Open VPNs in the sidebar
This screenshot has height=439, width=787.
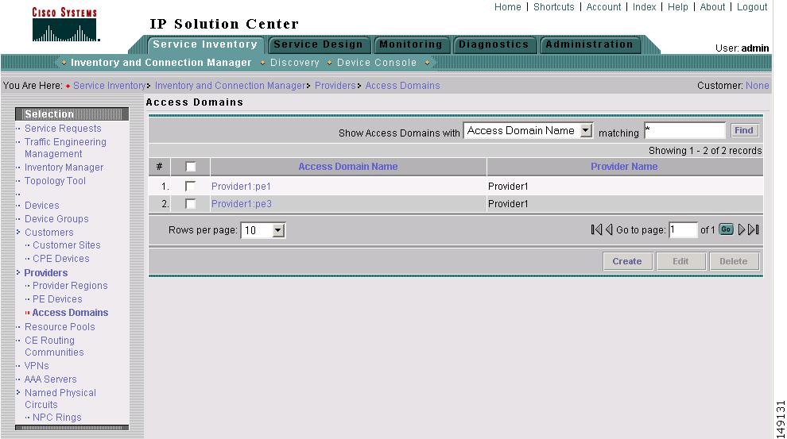point(37,366)
